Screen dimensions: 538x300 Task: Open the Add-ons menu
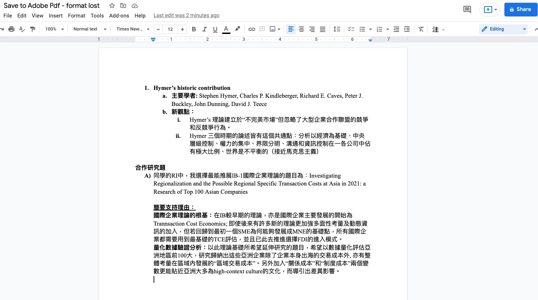coord(119,16)
